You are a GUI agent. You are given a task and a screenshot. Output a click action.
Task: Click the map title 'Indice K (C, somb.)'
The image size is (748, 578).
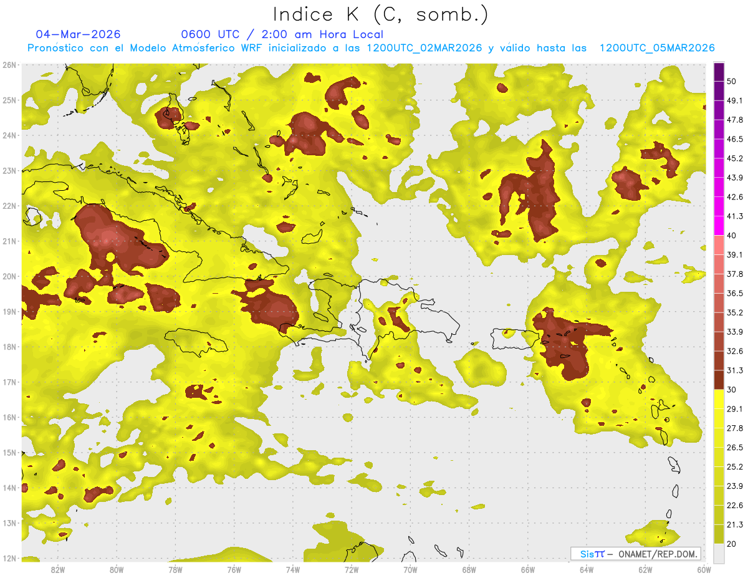click(381, 14)
